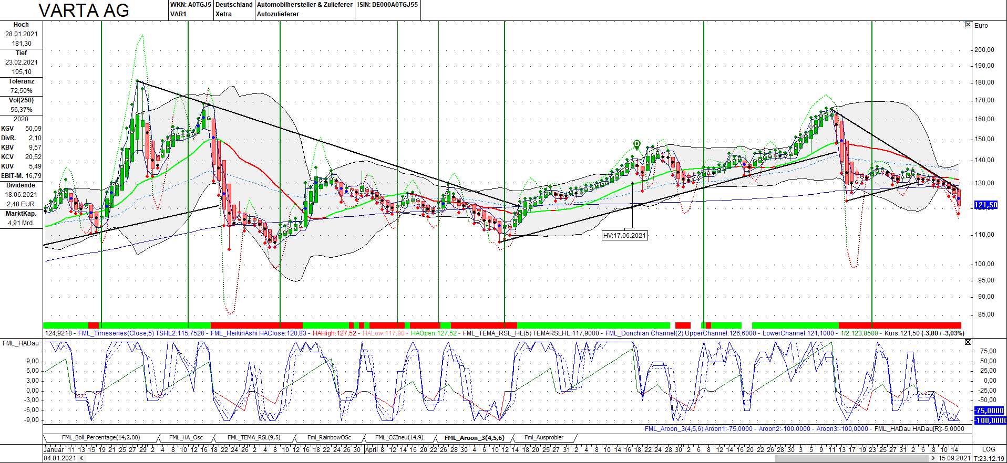
Task: Click the Januar label on the time axis
Action: tap(54, 450)
